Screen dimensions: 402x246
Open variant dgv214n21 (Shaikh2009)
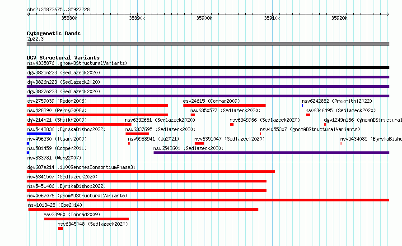57,120
